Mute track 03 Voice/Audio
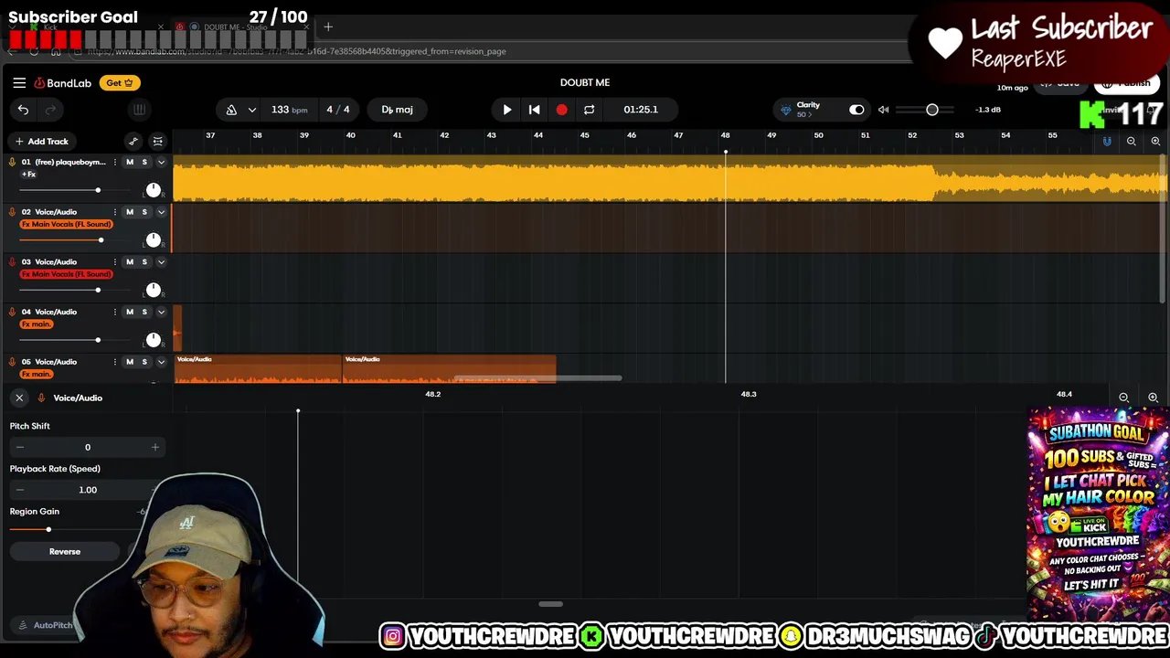This screenshot has height=658, width=1170. [x=130, y=262]
